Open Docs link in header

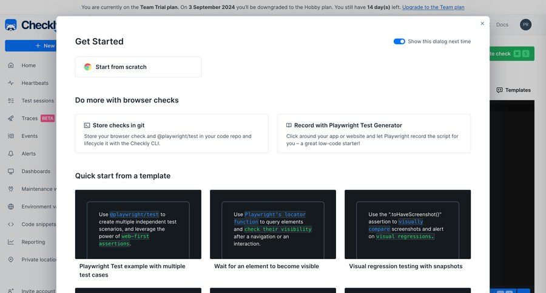pyautogui.click(x=502, y=25)
